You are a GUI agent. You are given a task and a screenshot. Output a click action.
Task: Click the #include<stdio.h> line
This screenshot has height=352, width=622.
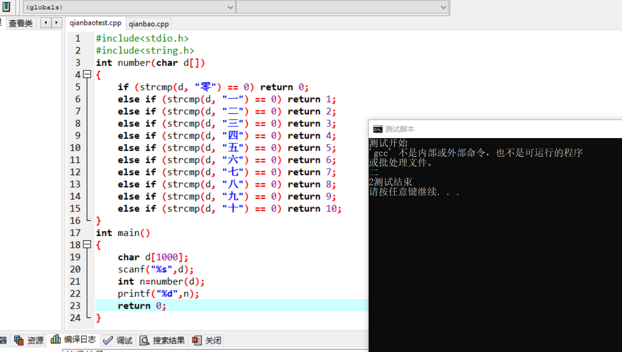(142, 38)
